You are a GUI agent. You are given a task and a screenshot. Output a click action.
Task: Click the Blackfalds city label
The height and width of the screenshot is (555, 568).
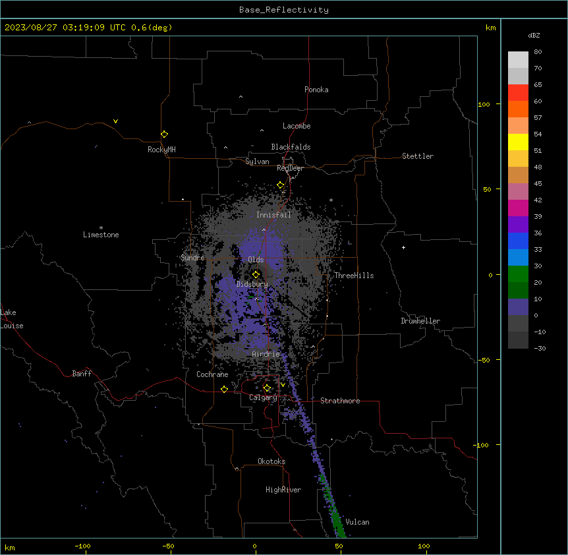(x=291, y=147)
